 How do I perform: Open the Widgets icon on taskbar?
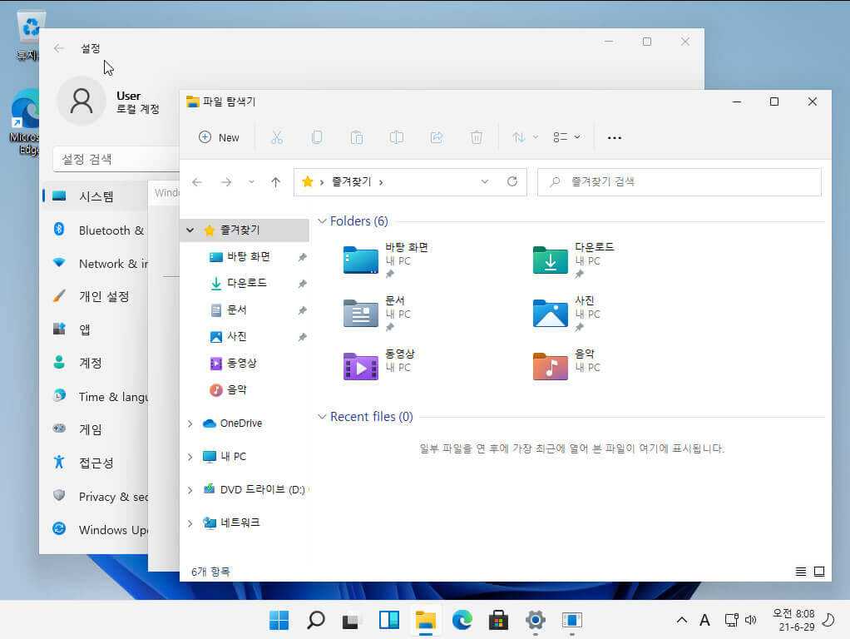coord(388,620)
